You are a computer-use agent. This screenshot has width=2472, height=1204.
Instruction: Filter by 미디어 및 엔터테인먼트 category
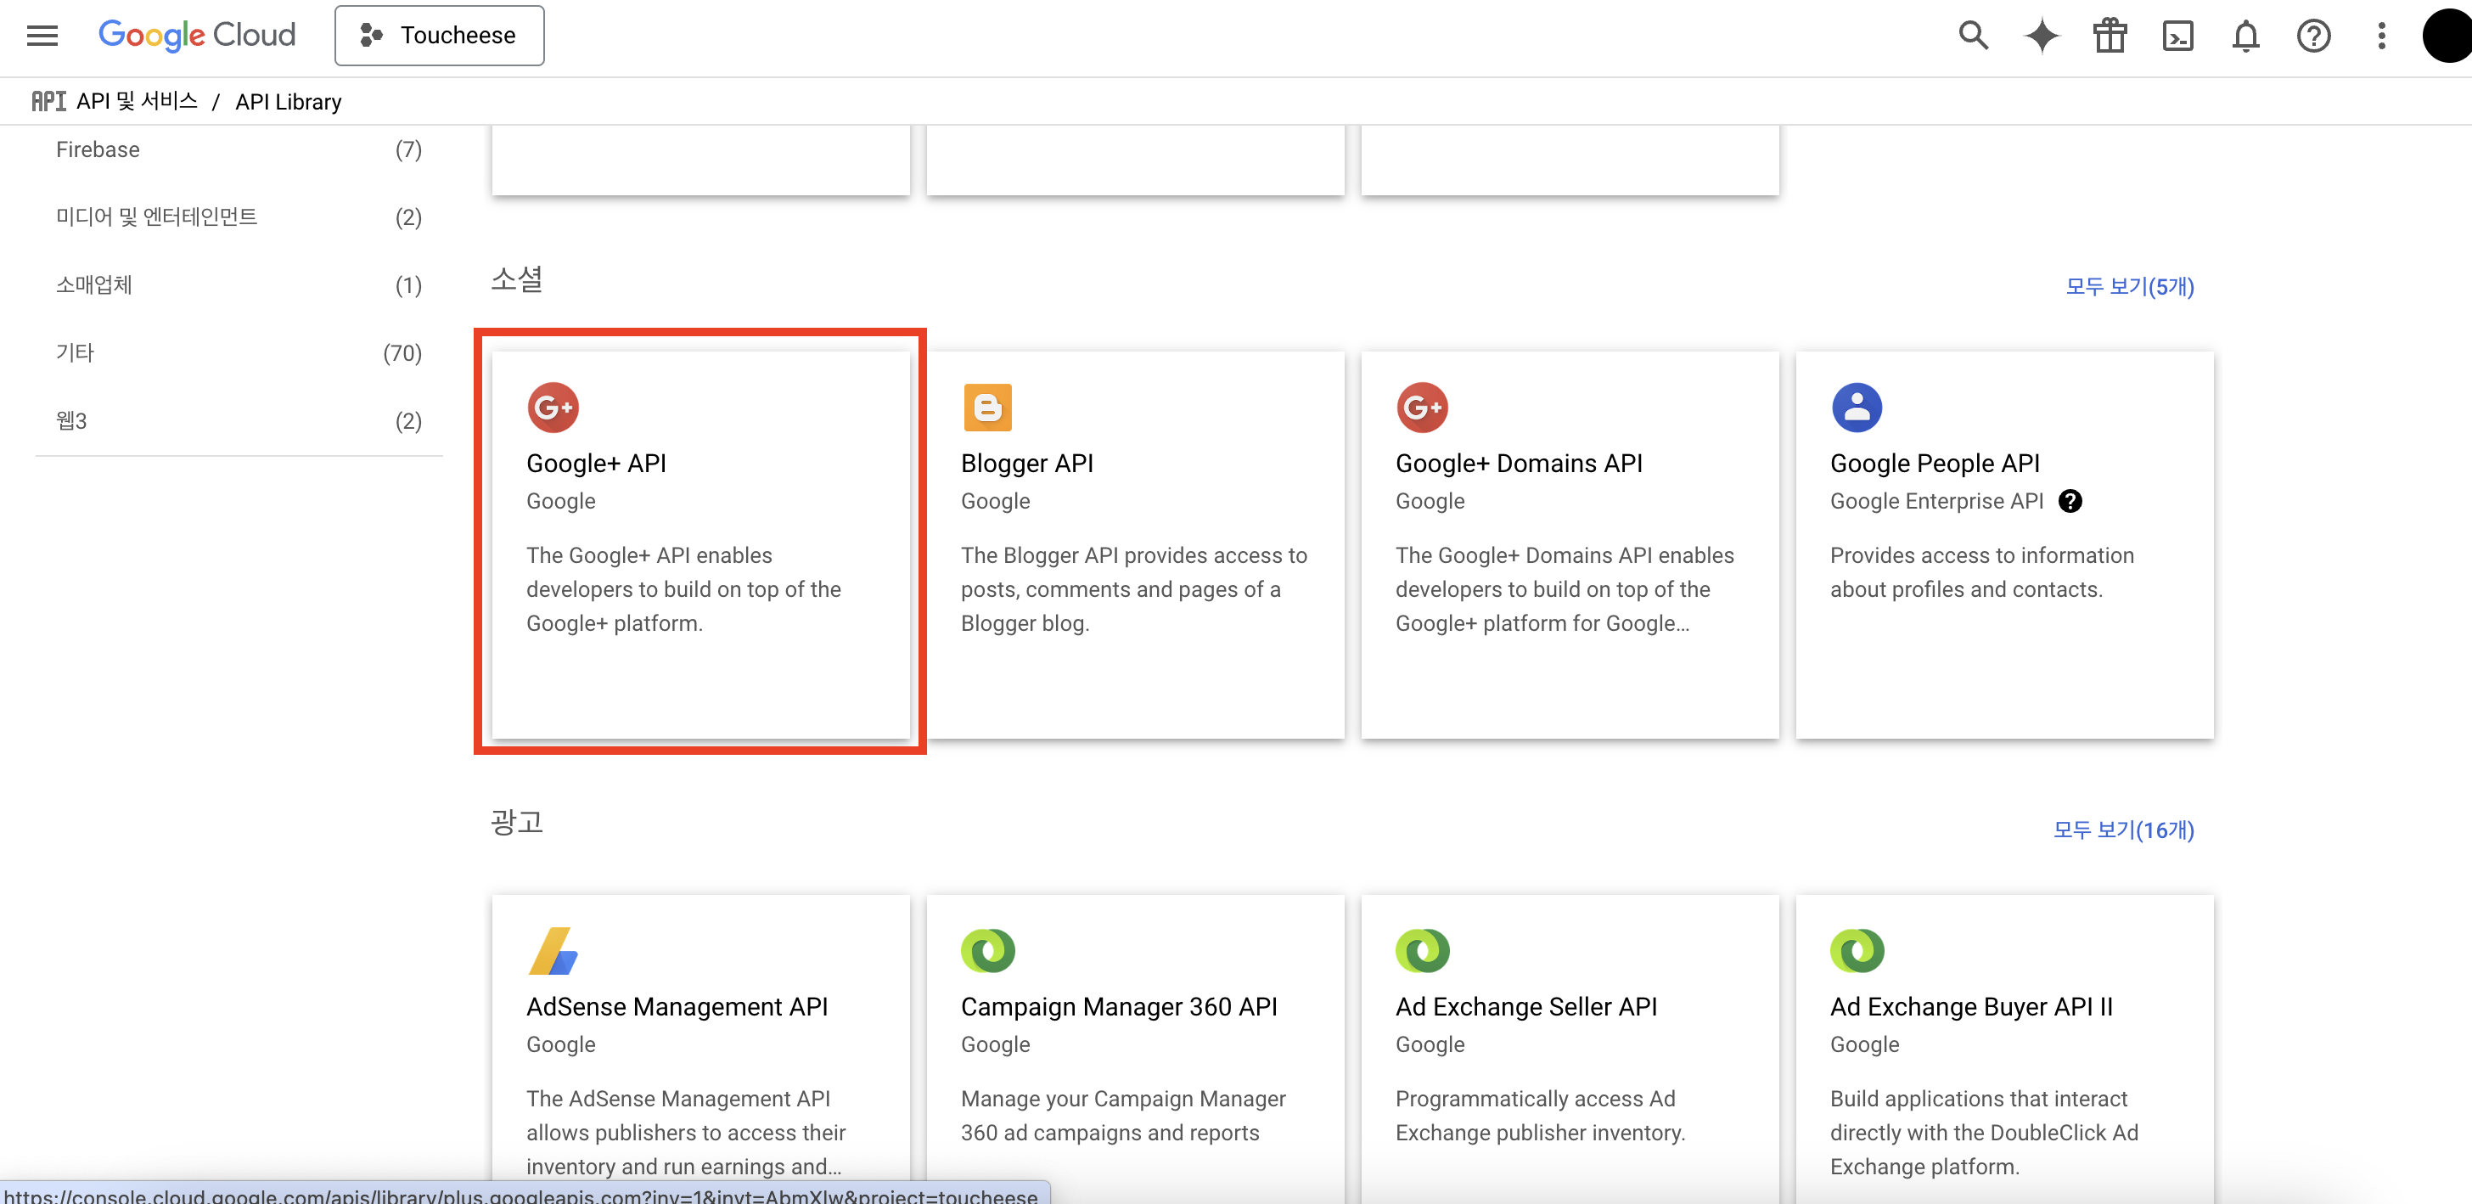[156, 217]
